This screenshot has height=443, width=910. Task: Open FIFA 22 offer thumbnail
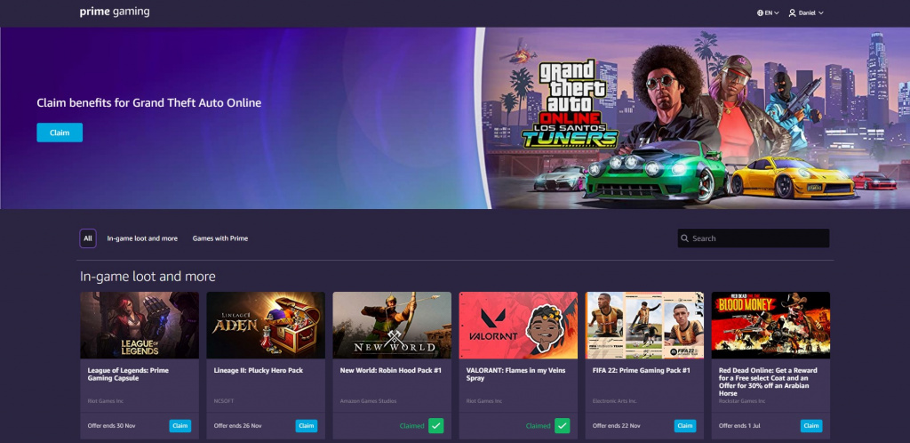pyautogui.click(x=644, y=326)
